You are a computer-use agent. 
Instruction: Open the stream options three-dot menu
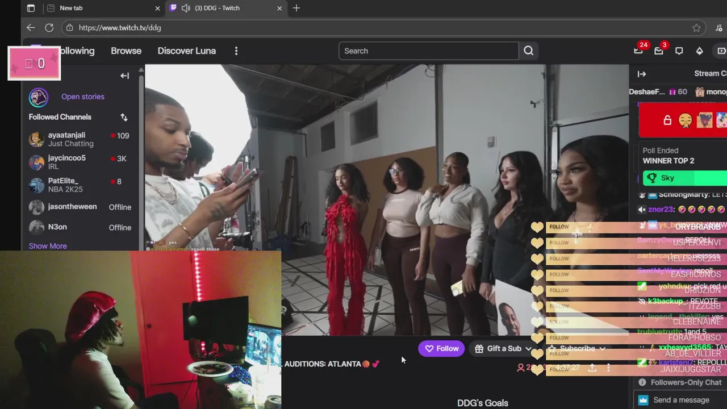608,368
